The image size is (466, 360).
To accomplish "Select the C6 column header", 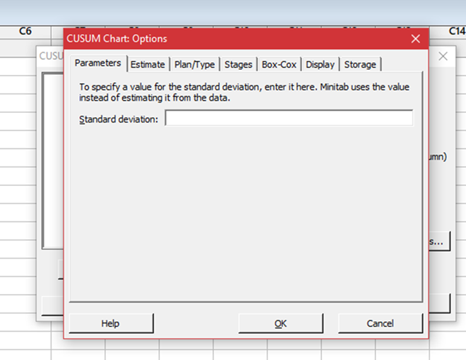I will (x=26, y=31).
